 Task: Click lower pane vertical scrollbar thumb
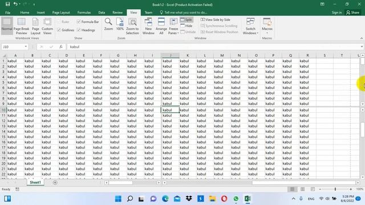click(x=362, y=130)
